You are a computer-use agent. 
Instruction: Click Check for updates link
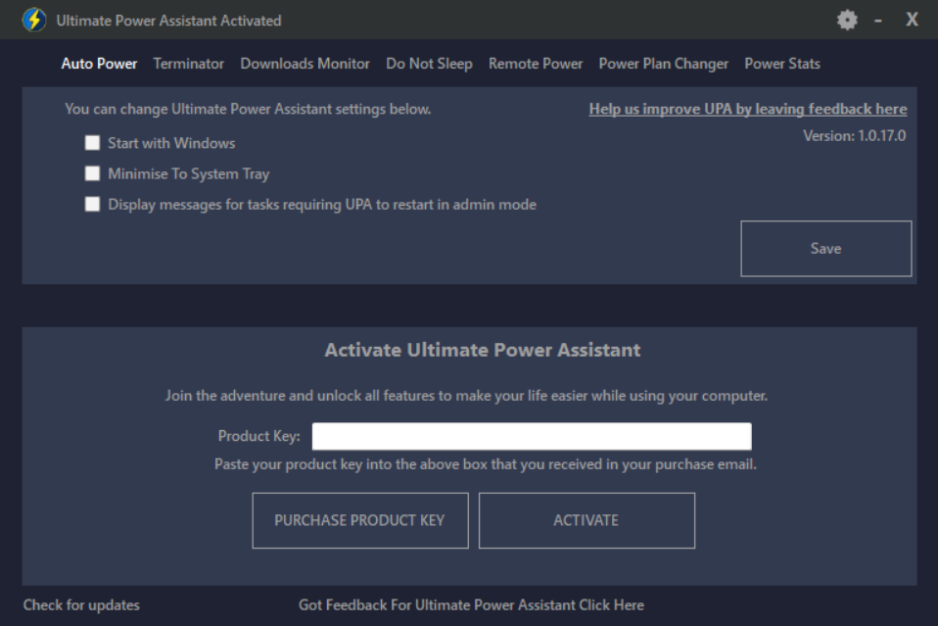coord(81,605)
